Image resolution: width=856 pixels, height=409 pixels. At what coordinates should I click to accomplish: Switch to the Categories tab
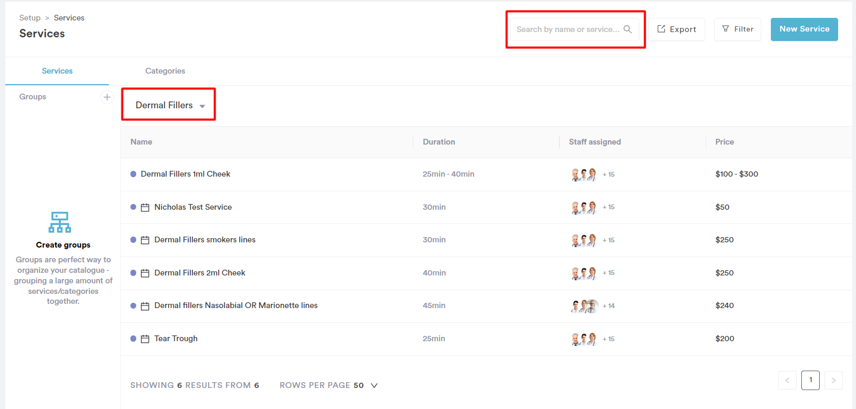(x=165, y=71)
